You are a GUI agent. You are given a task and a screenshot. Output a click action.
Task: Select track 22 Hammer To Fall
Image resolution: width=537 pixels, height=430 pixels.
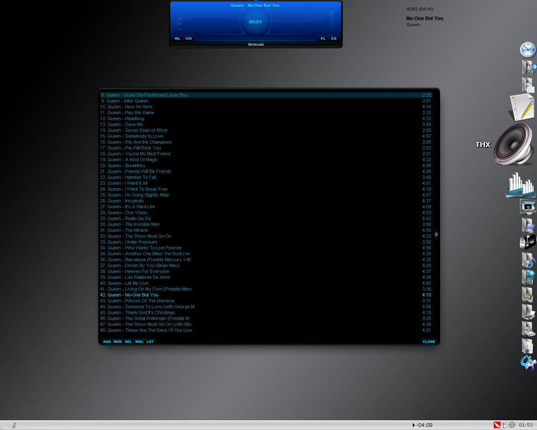pos(266,177)
